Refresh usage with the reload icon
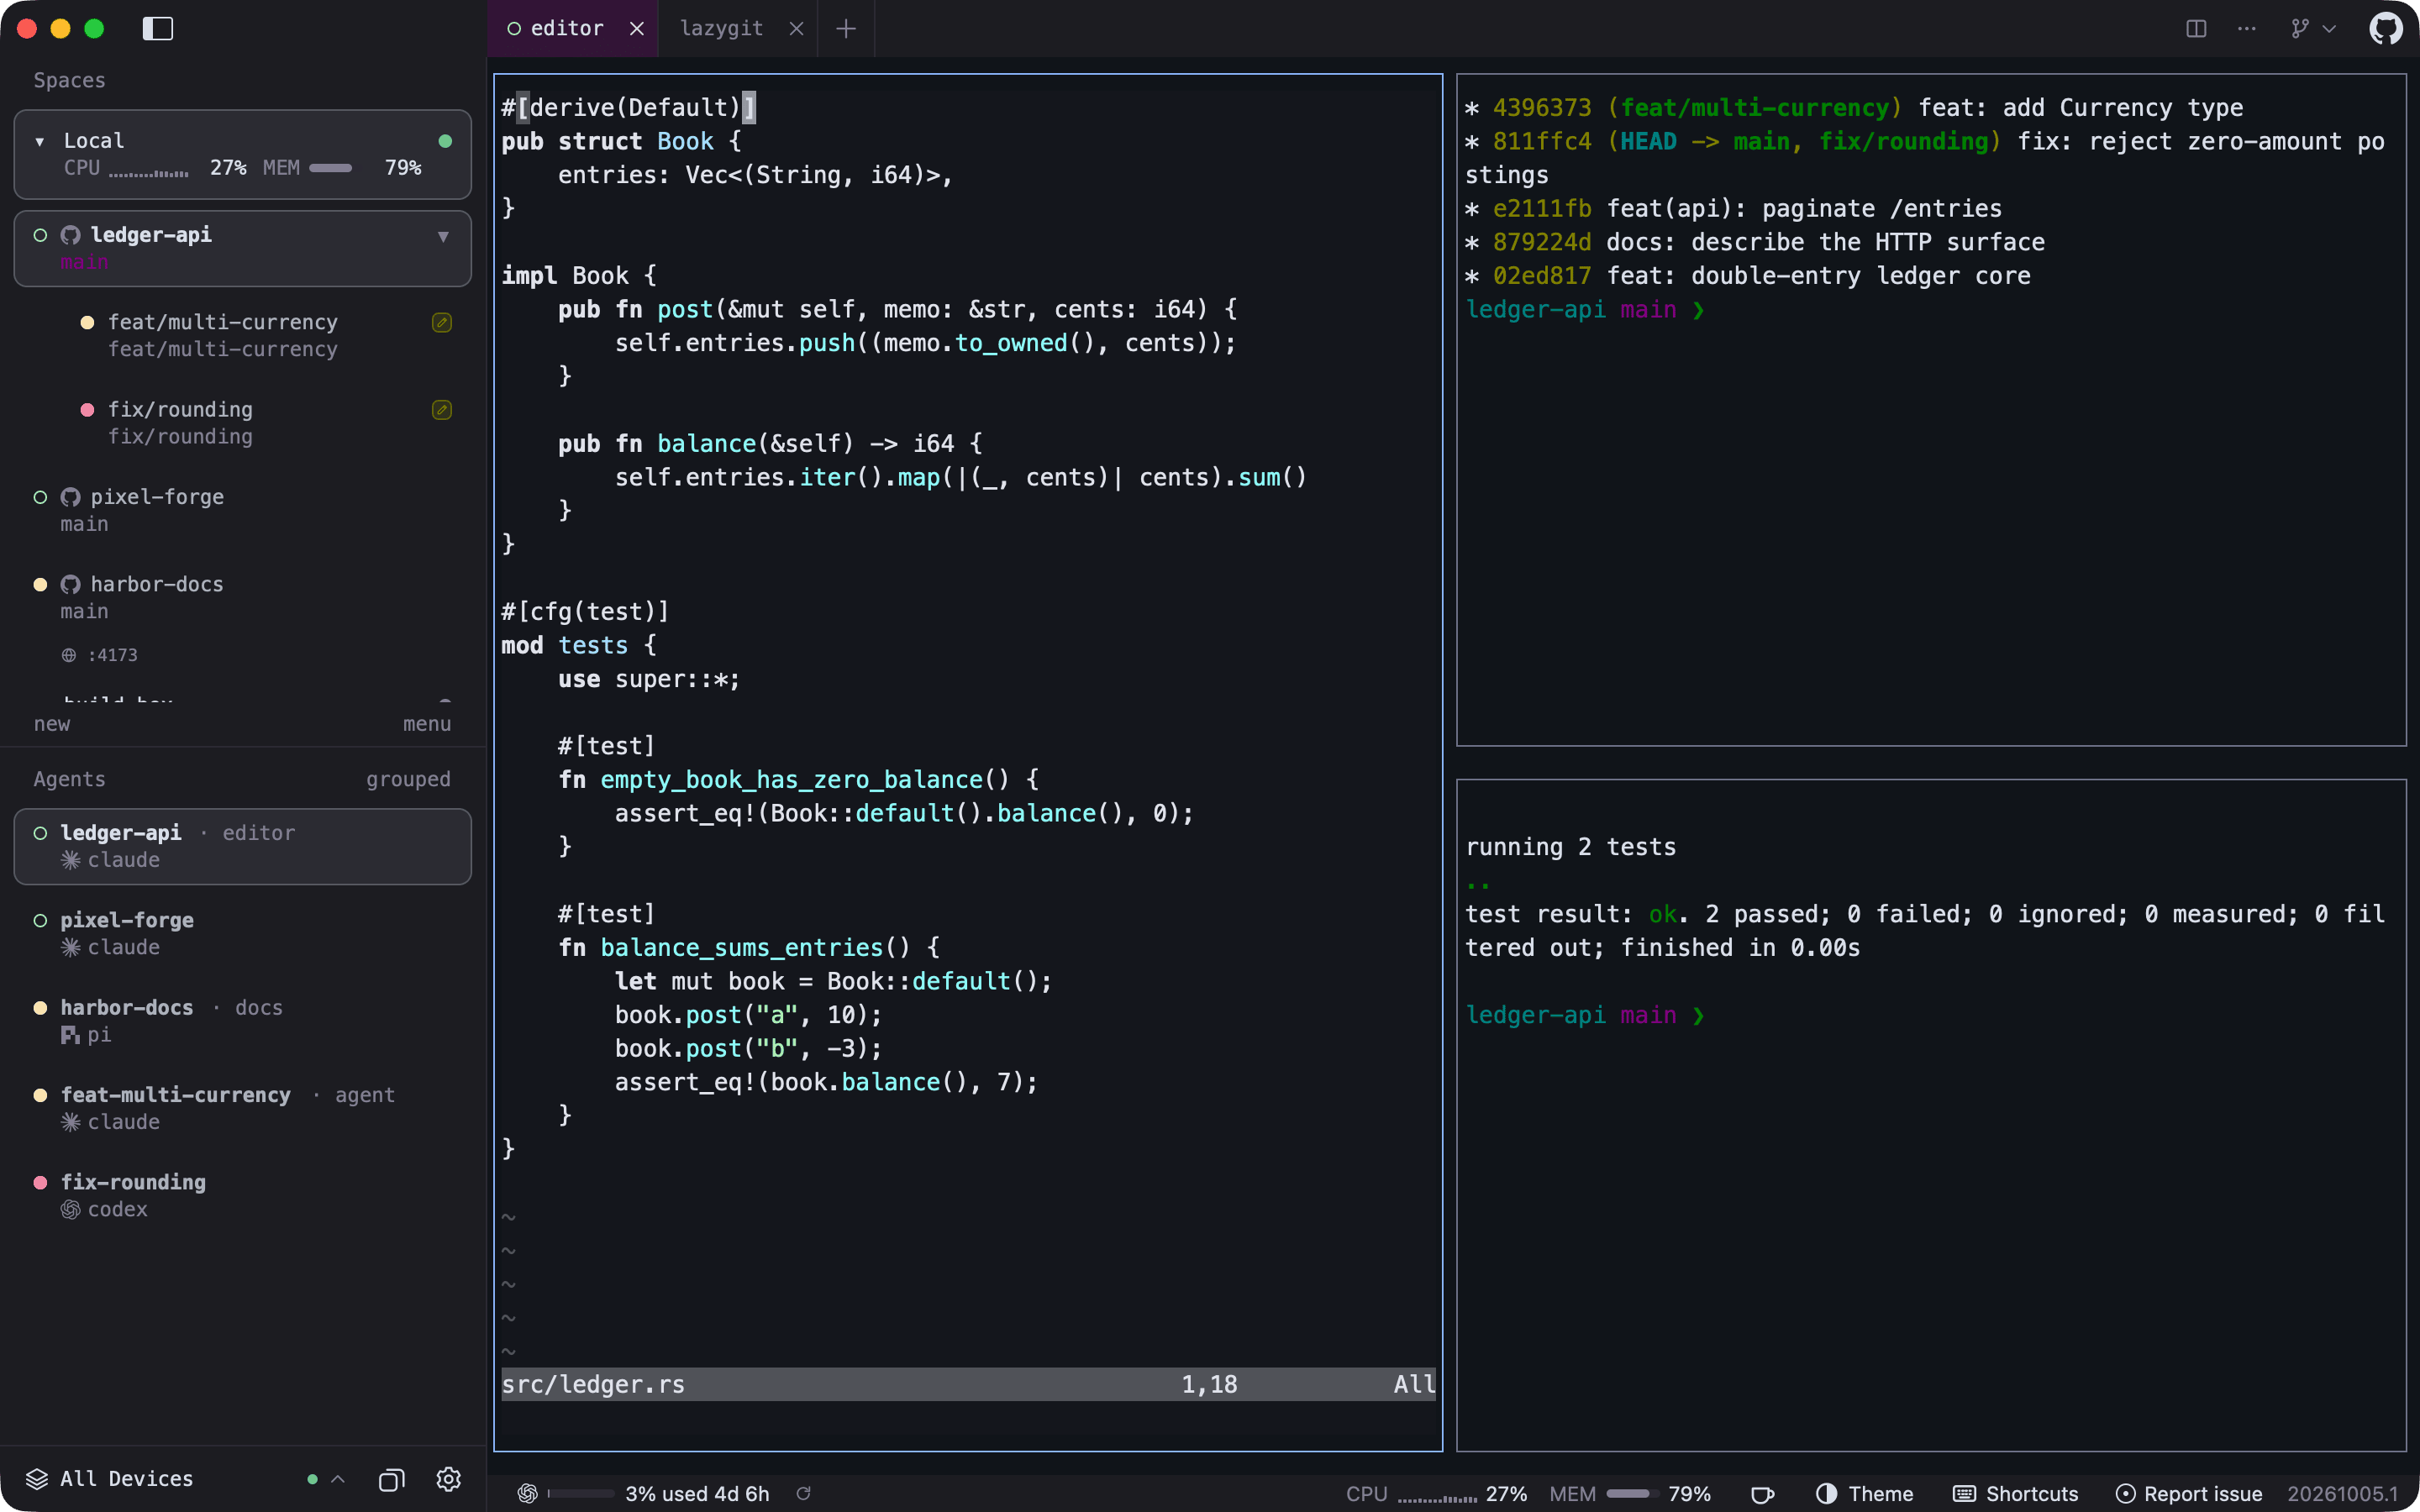The width and height of the screenshot is (2420, 1512). tap(803, 1493)
